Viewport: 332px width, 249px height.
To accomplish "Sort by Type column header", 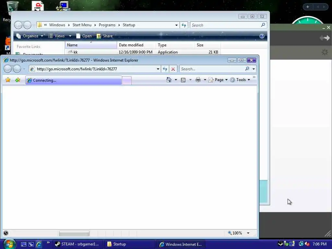I will tap(175, 45).
